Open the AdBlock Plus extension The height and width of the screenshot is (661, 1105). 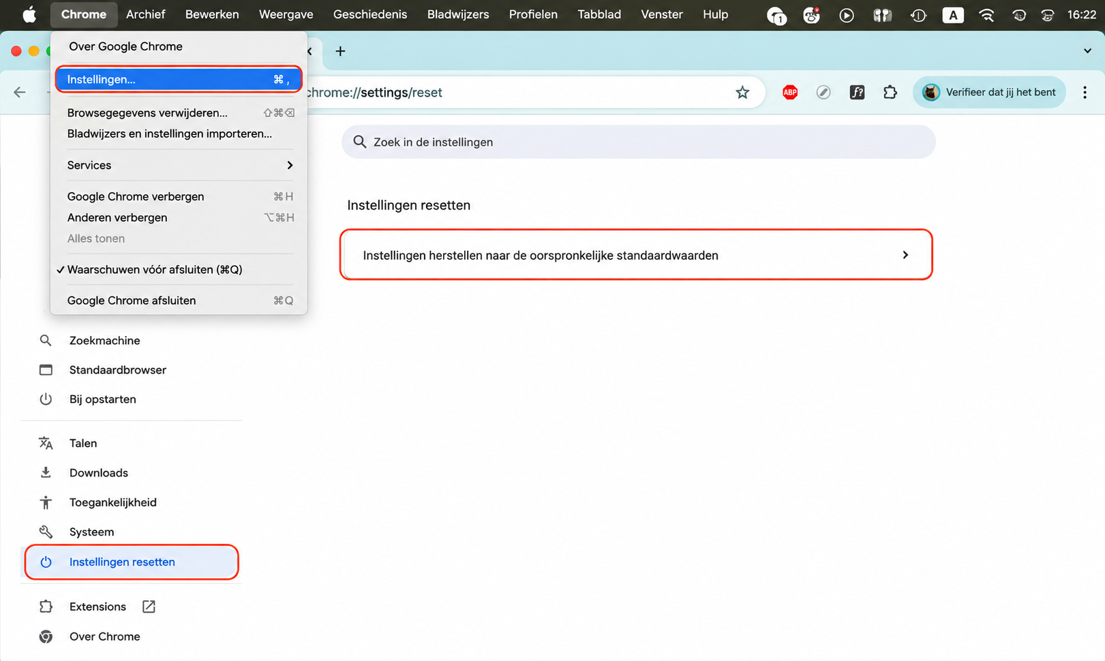[790, 93]
